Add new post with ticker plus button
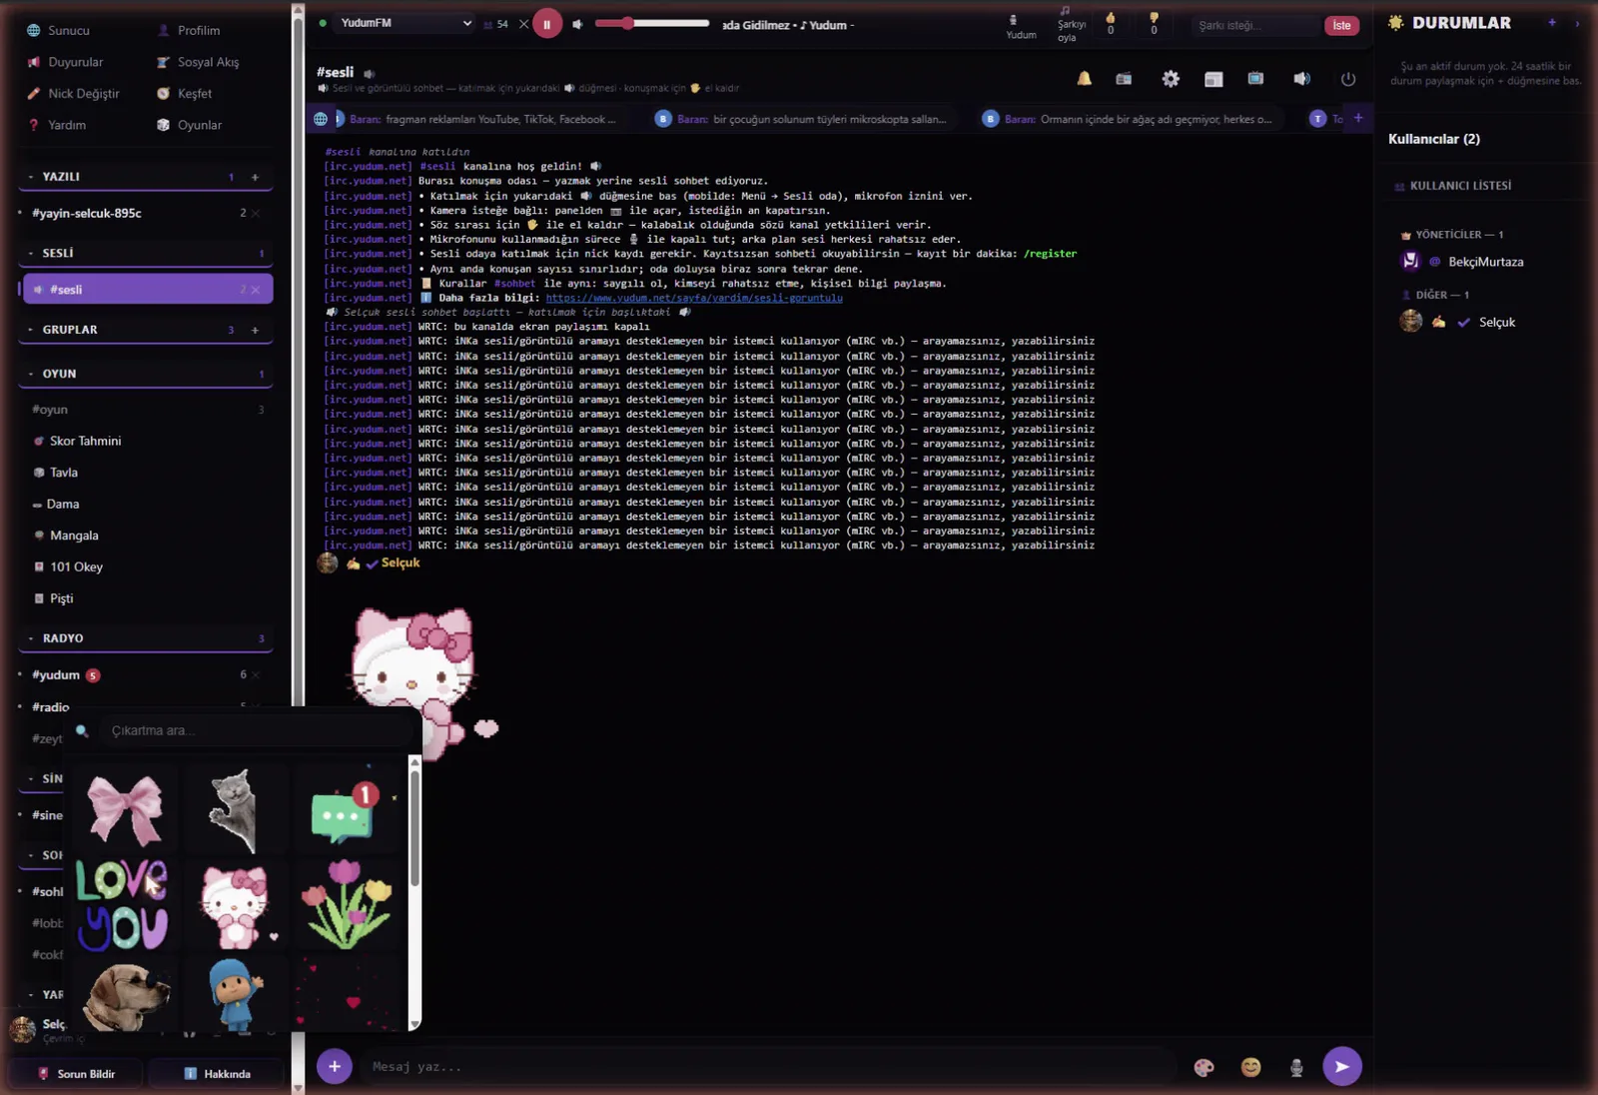Screen dimensions: 1598x1095 [x=1358, y=118]
